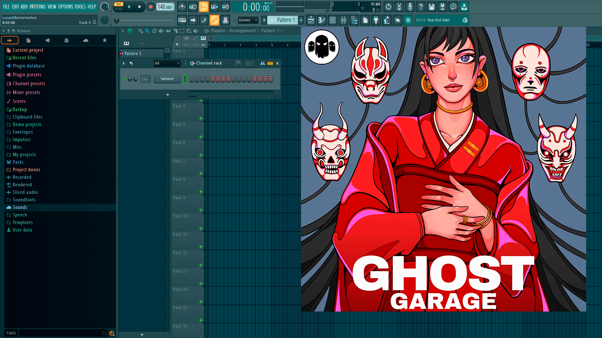The width and height of the screenshot is (602, 338).
Task: Select the playlist zoom magnifier tool
Action: (x=189, y=31)
